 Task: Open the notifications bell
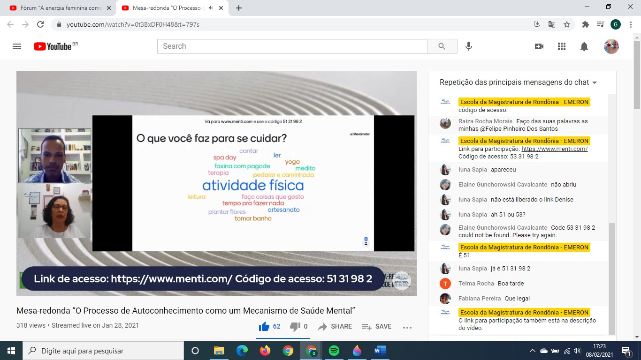584,46
